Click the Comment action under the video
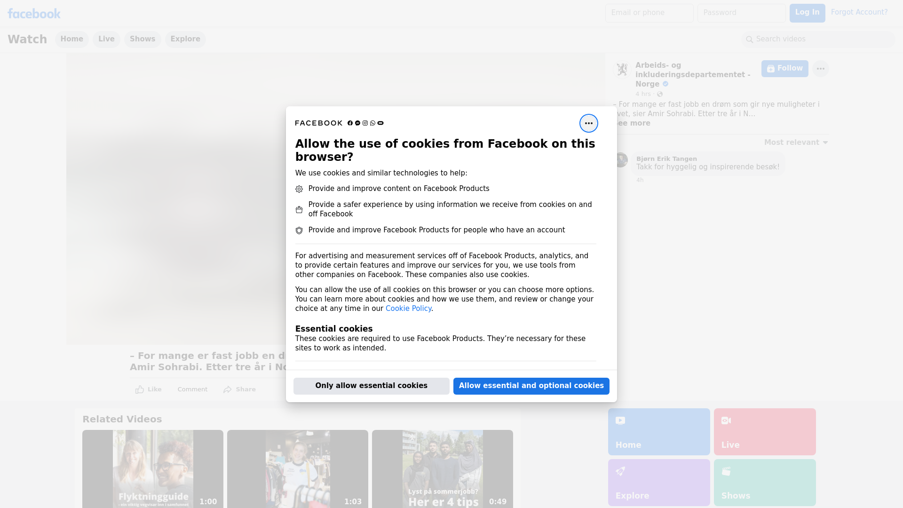Image resolution: width=903 pixels, height=508 pixels. tap(192, 389)
